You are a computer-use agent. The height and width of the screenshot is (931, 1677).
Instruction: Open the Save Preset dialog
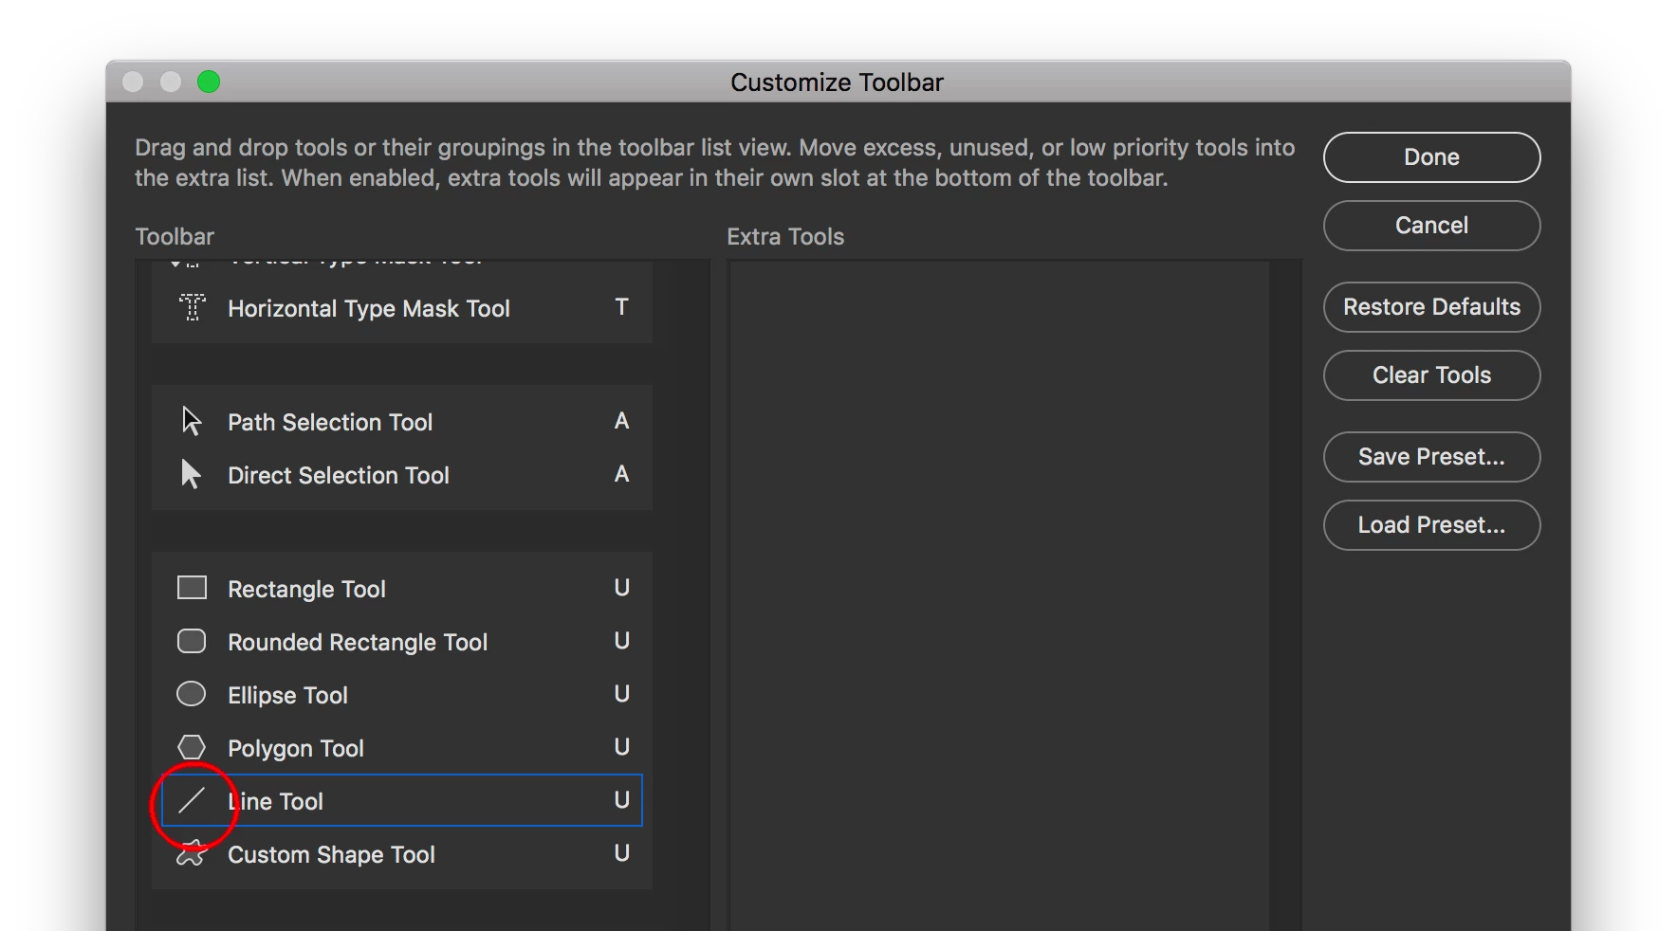1431,457
